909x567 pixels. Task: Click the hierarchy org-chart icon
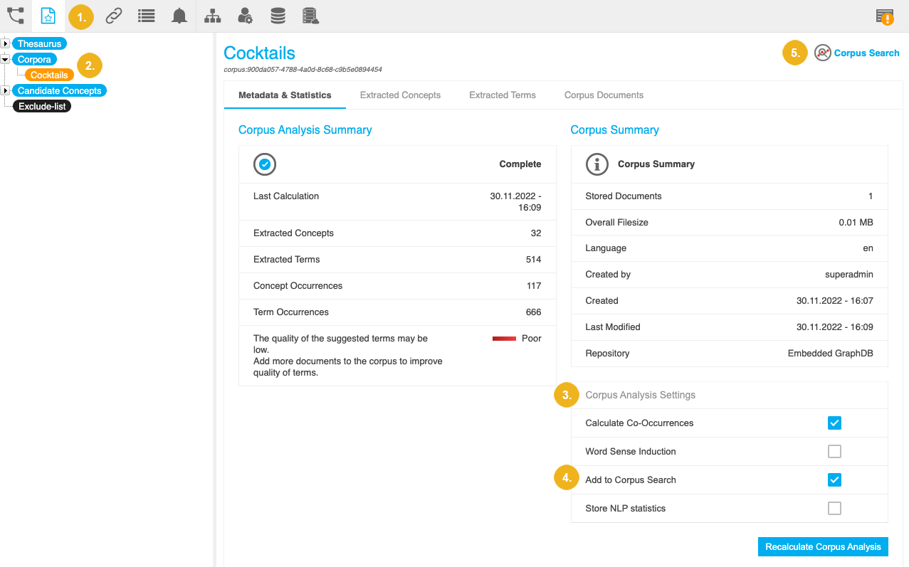[212, 16]
